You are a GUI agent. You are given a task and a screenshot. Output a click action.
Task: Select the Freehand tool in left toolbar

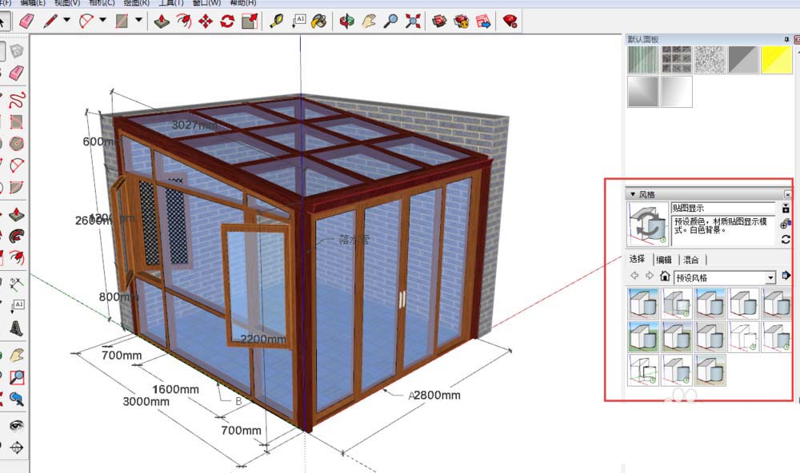[x=17, y=99]
